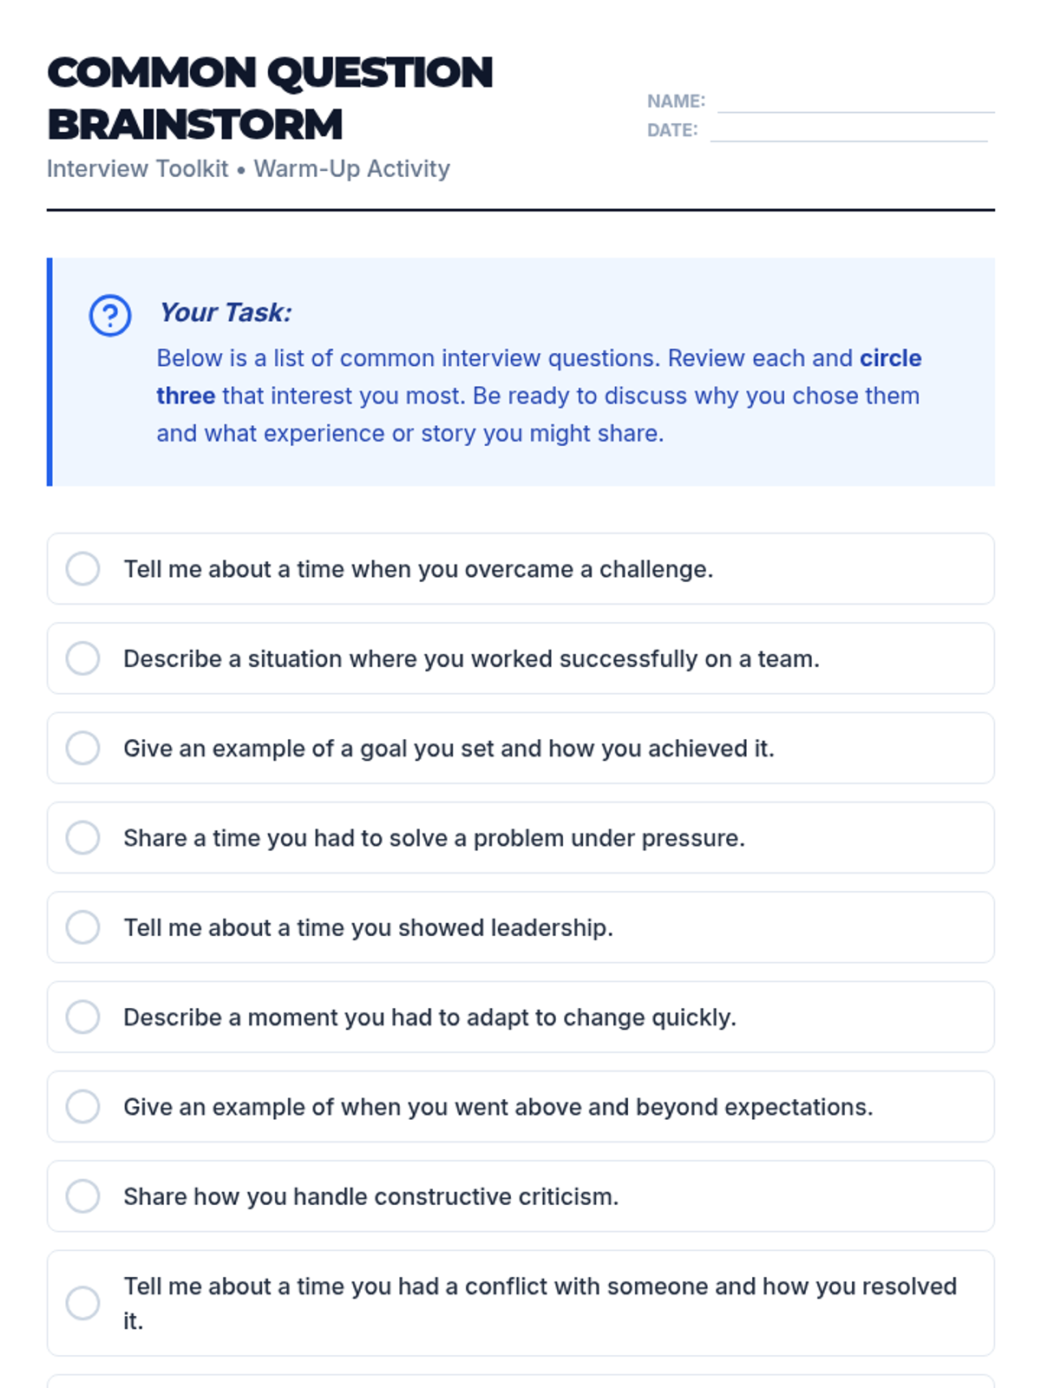The height and width of the screenshot is (1388, 1041).
Task: Mark the conflict with someone question circle
Action: pyautogui.click(x=83, y=1303)
